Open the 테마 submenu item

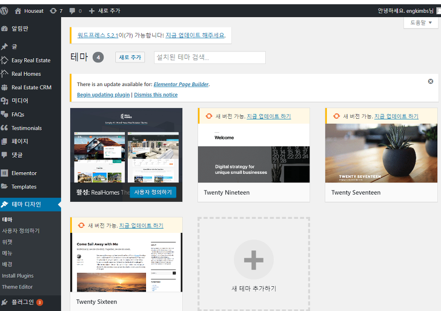coord(7,219)
